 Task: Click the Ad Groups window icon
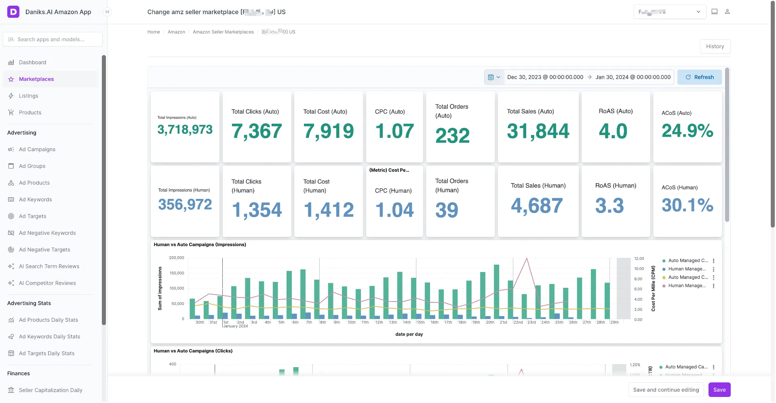(x=11, y=166)
